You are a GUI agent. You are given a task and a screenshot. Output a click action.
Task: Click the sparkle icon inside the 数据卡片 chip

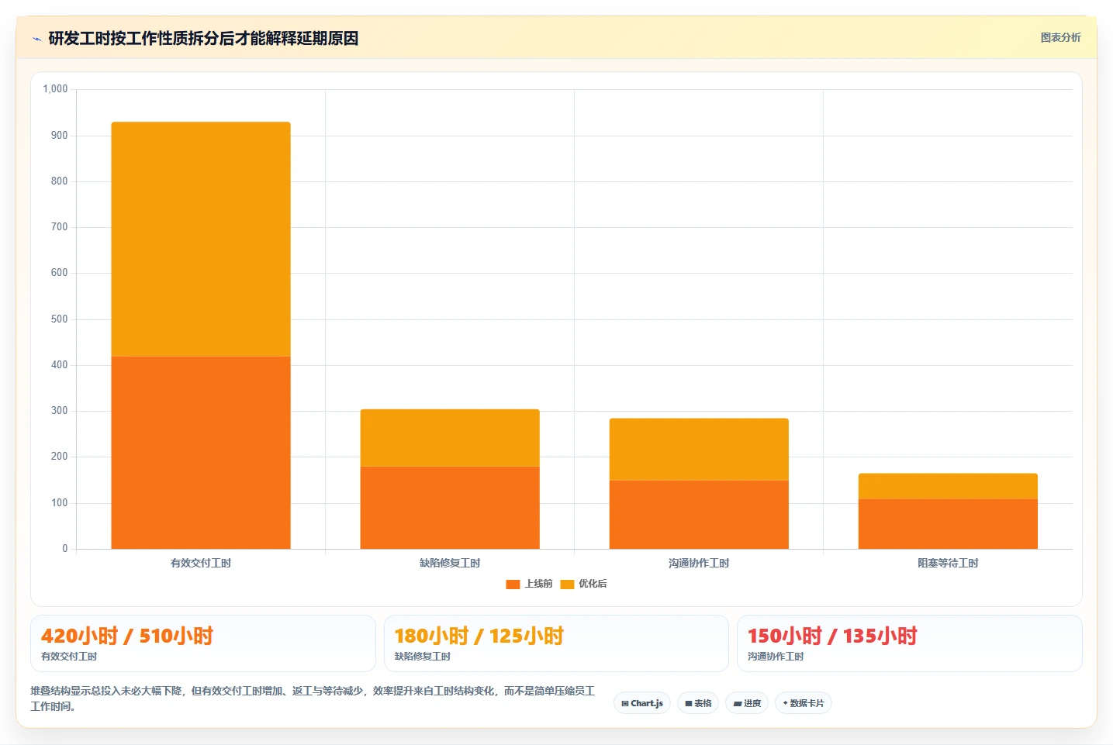[x=785, y=703]
